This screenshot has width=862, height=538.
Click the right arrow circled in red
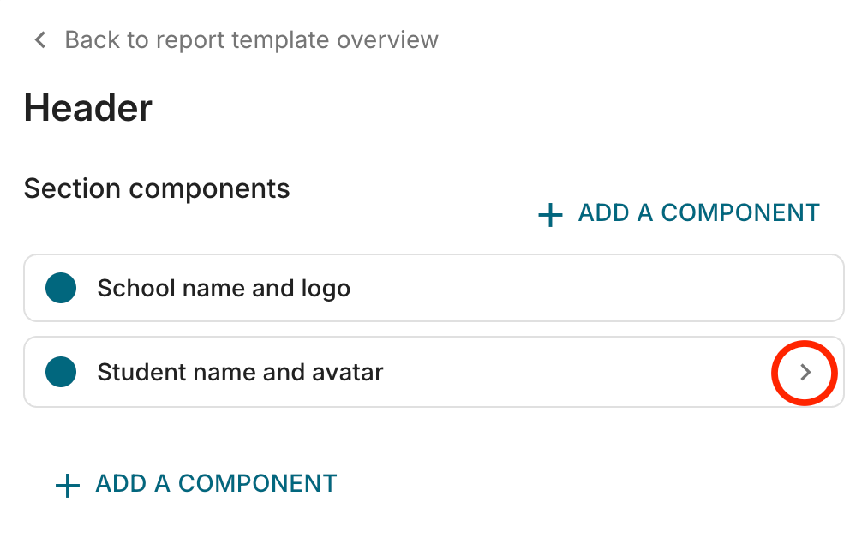(x=805, y=372)
